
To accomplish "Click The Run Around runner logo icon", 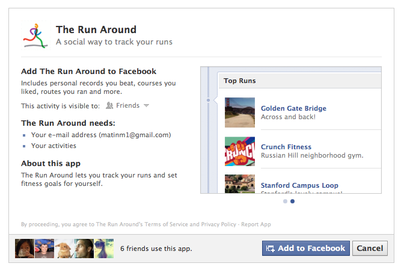I will point(35,36).
